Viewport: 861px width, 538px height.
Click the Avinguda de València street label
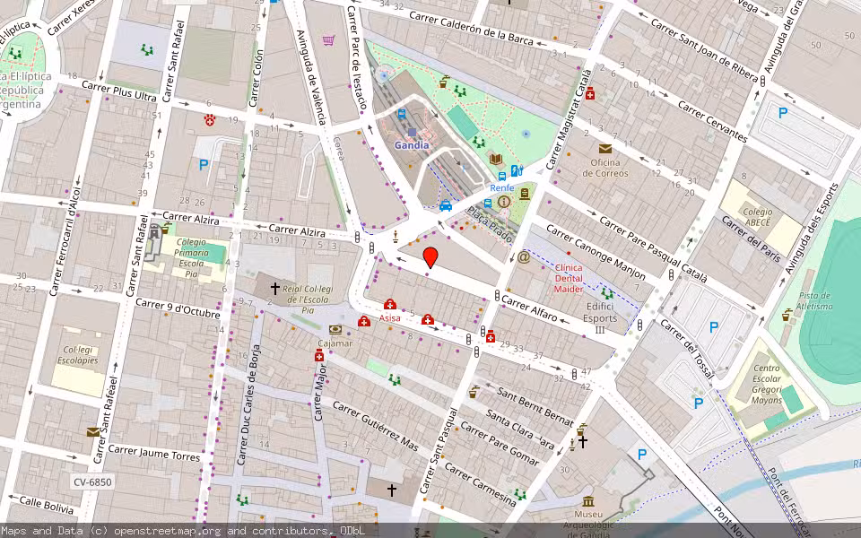[x=311, y=77]
